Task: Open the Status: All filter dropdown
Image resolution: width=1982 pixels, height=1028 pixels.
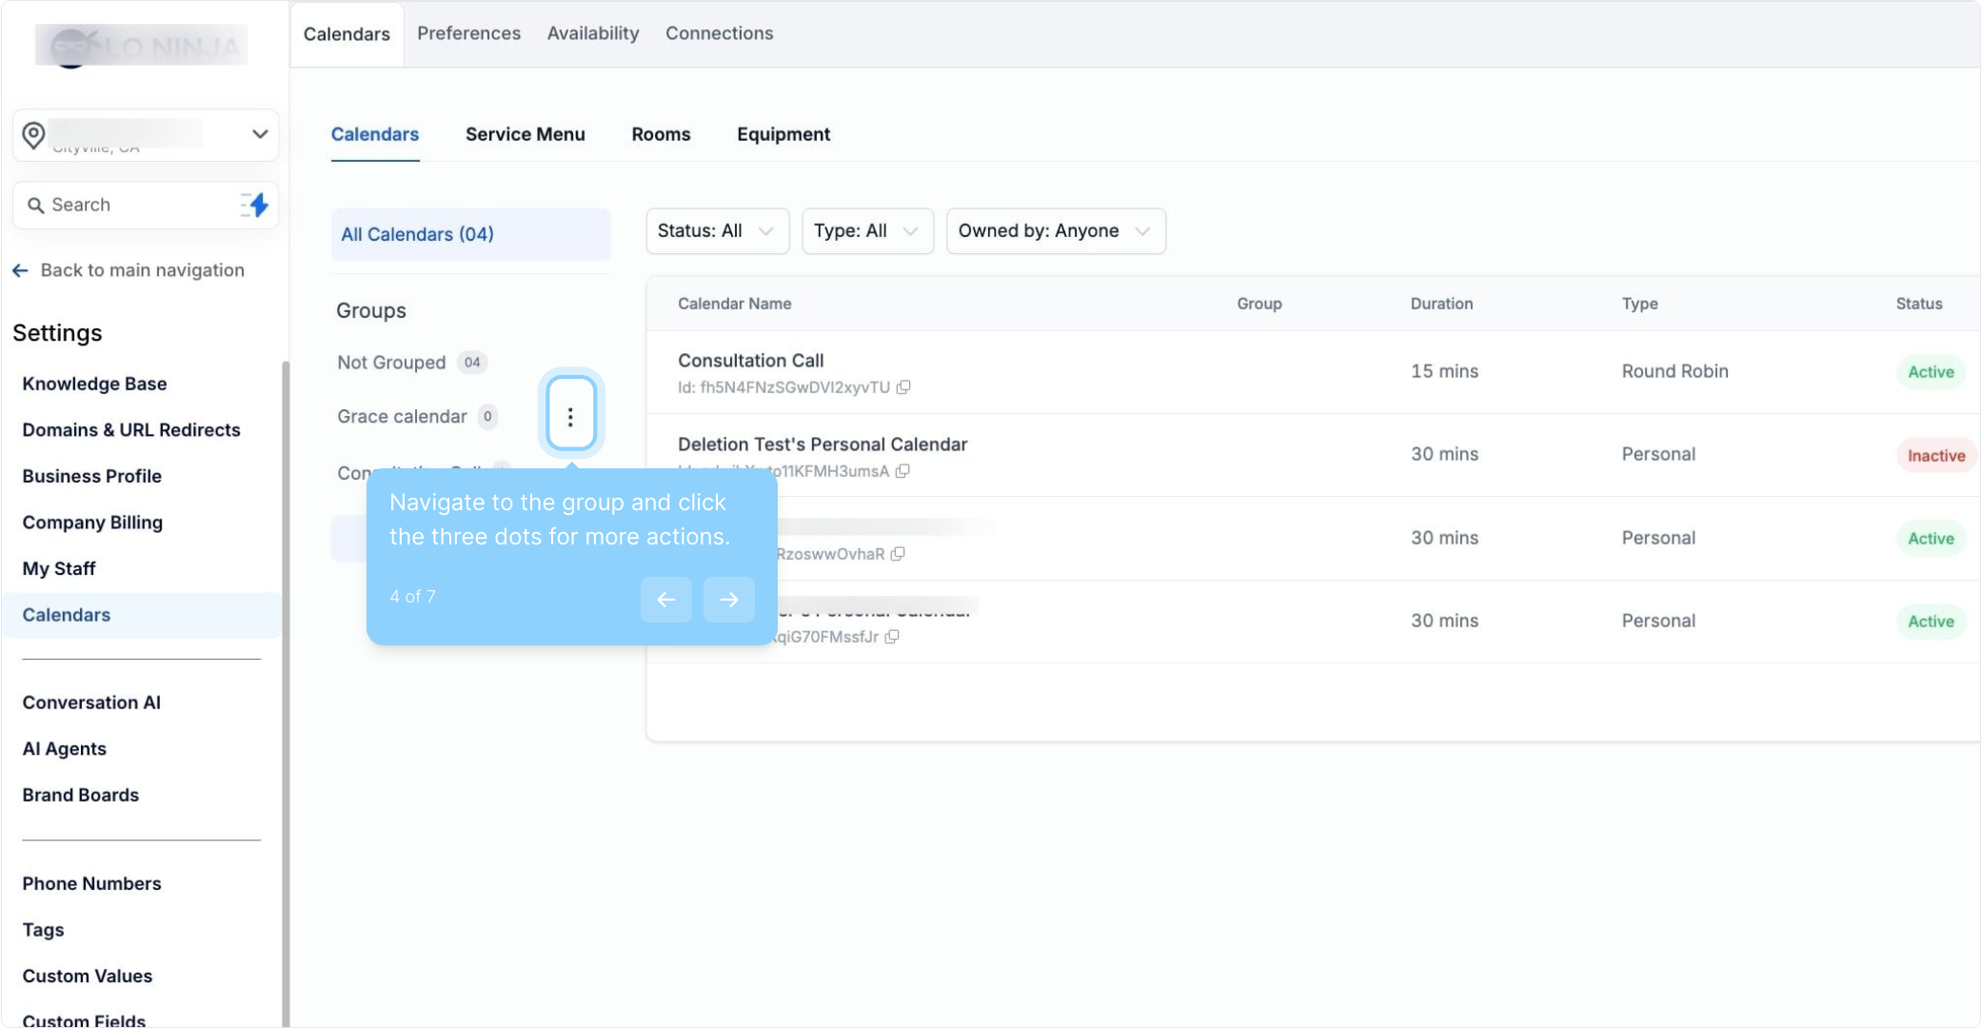Action: pyautogui.click(x=717, y=231)
